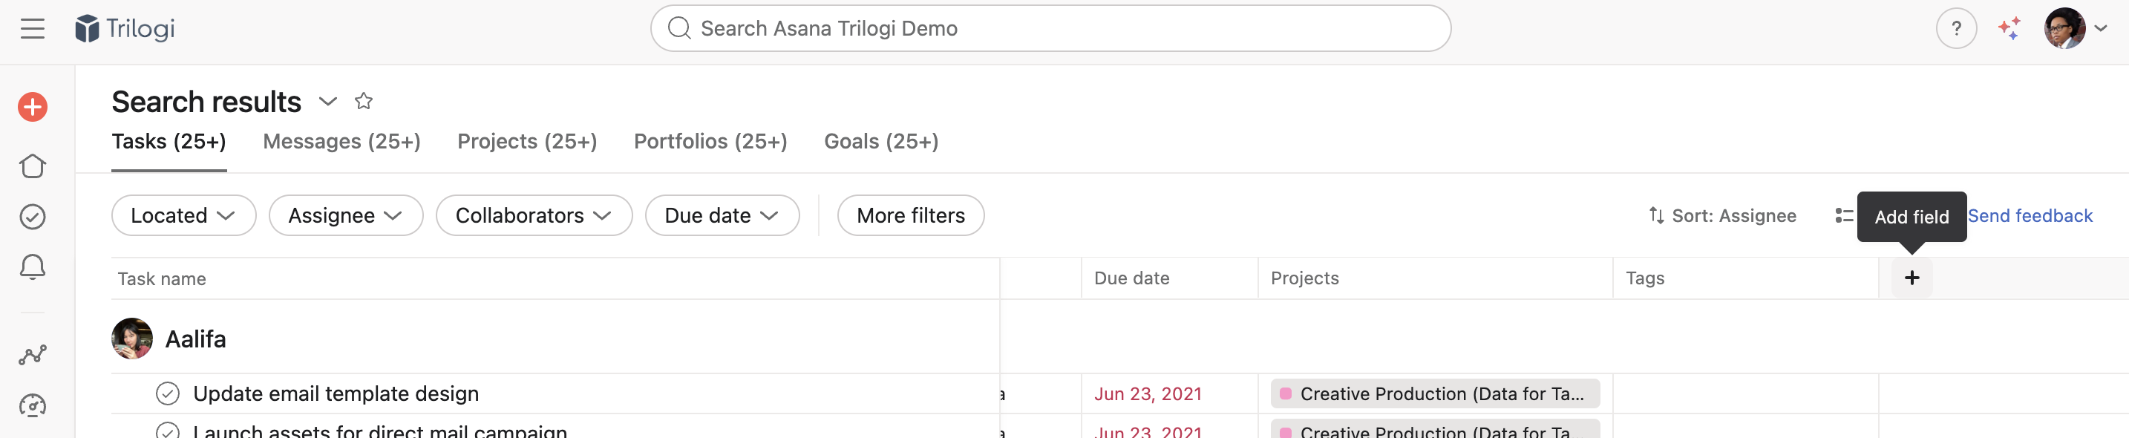Open the AI sparkle icon
This screenshot has height=438, width=2129.
(2009, 29)
